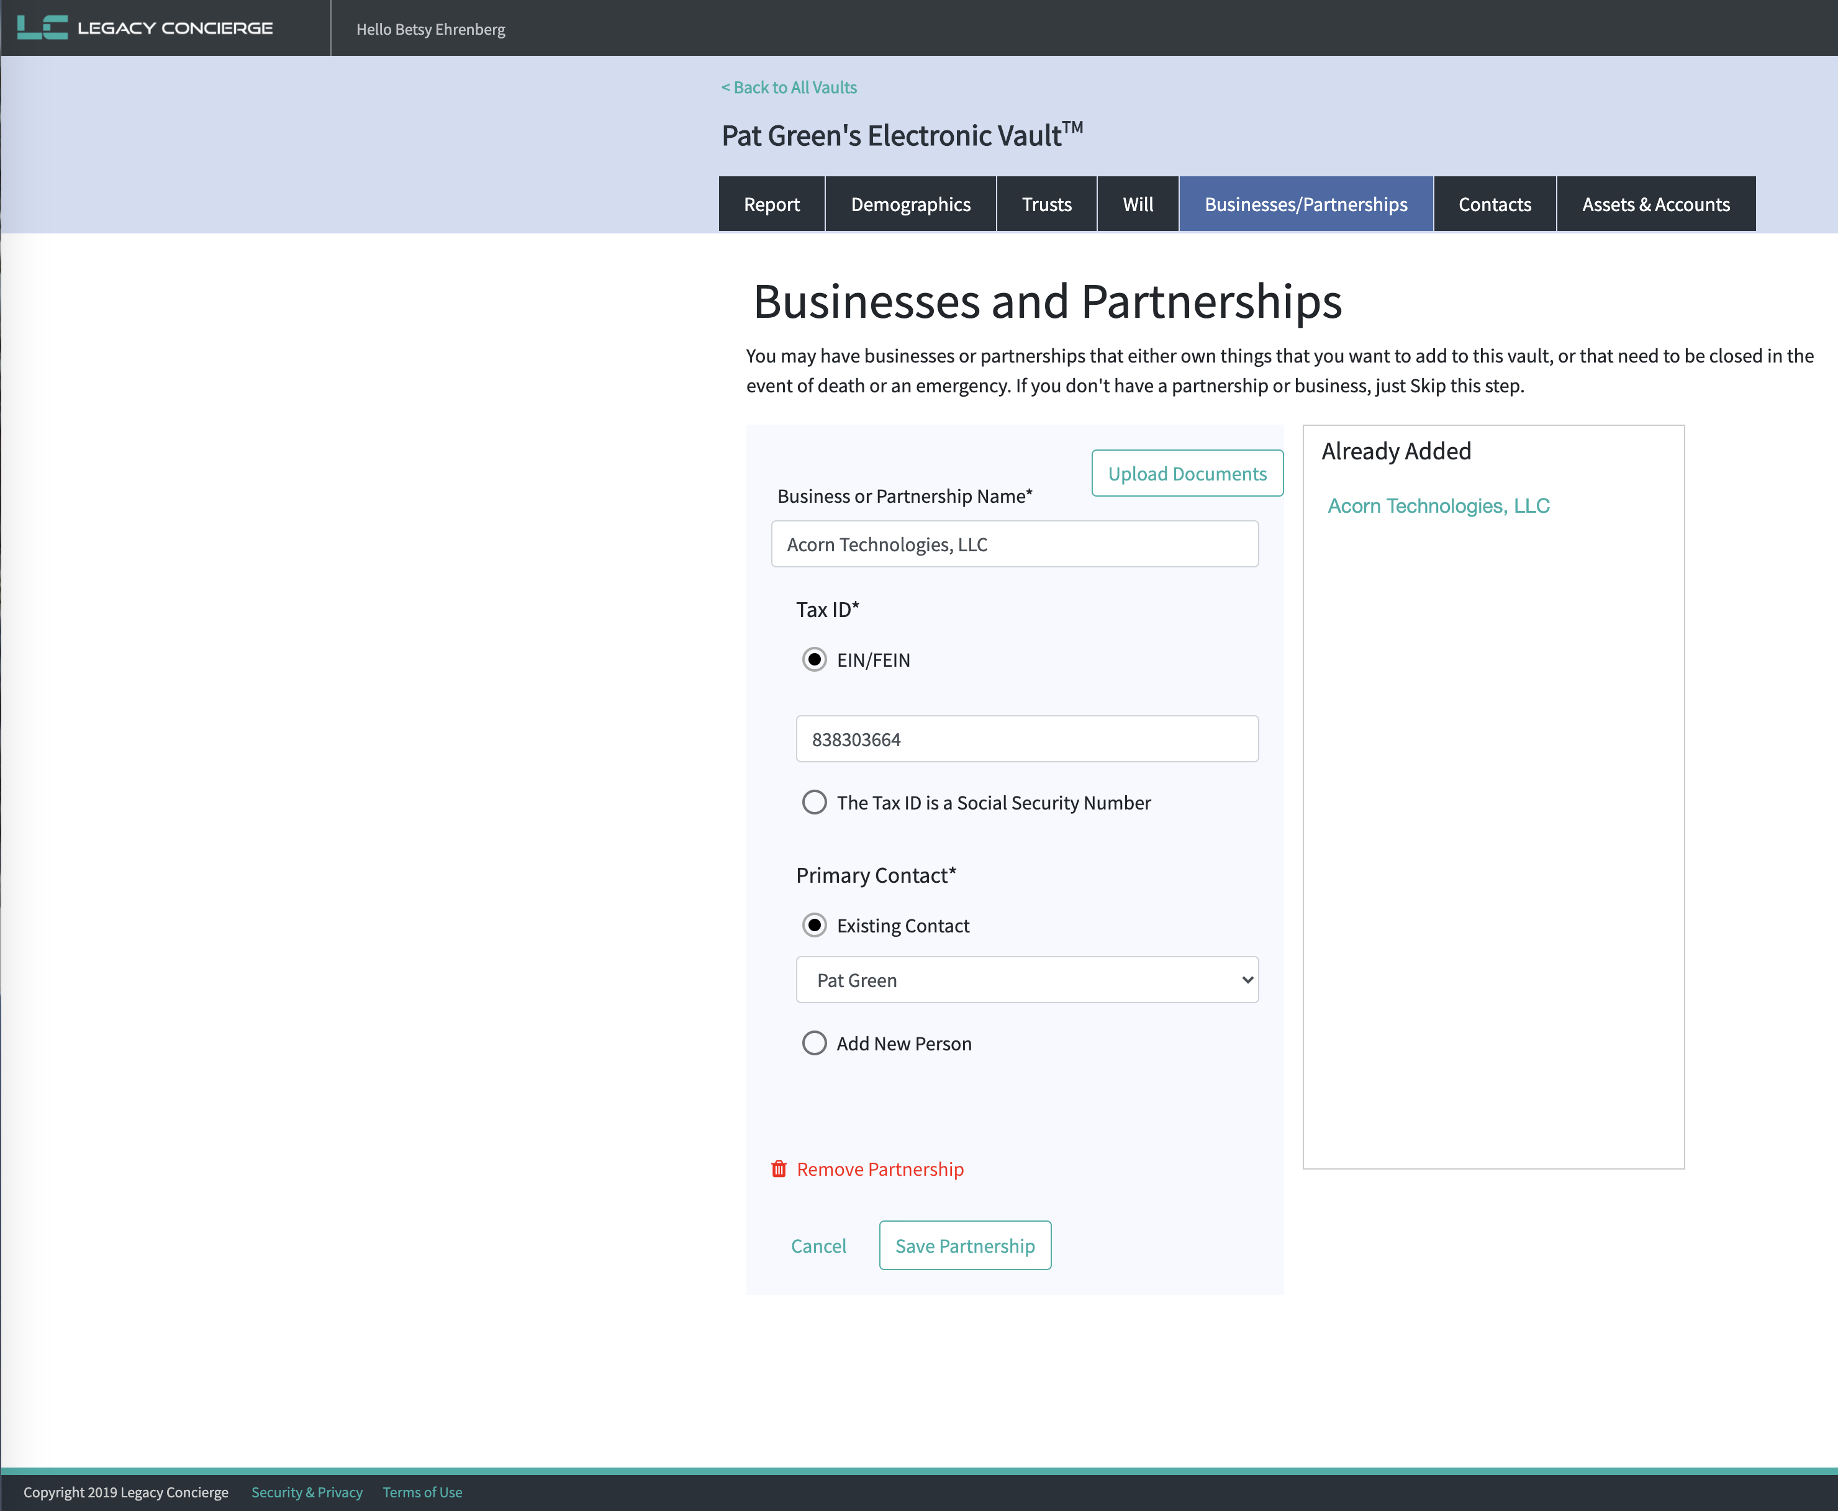The width and height of the screenshot is (1838, 1511).
Task: Click the Upload Documents button
Action: pos(1187,474)
